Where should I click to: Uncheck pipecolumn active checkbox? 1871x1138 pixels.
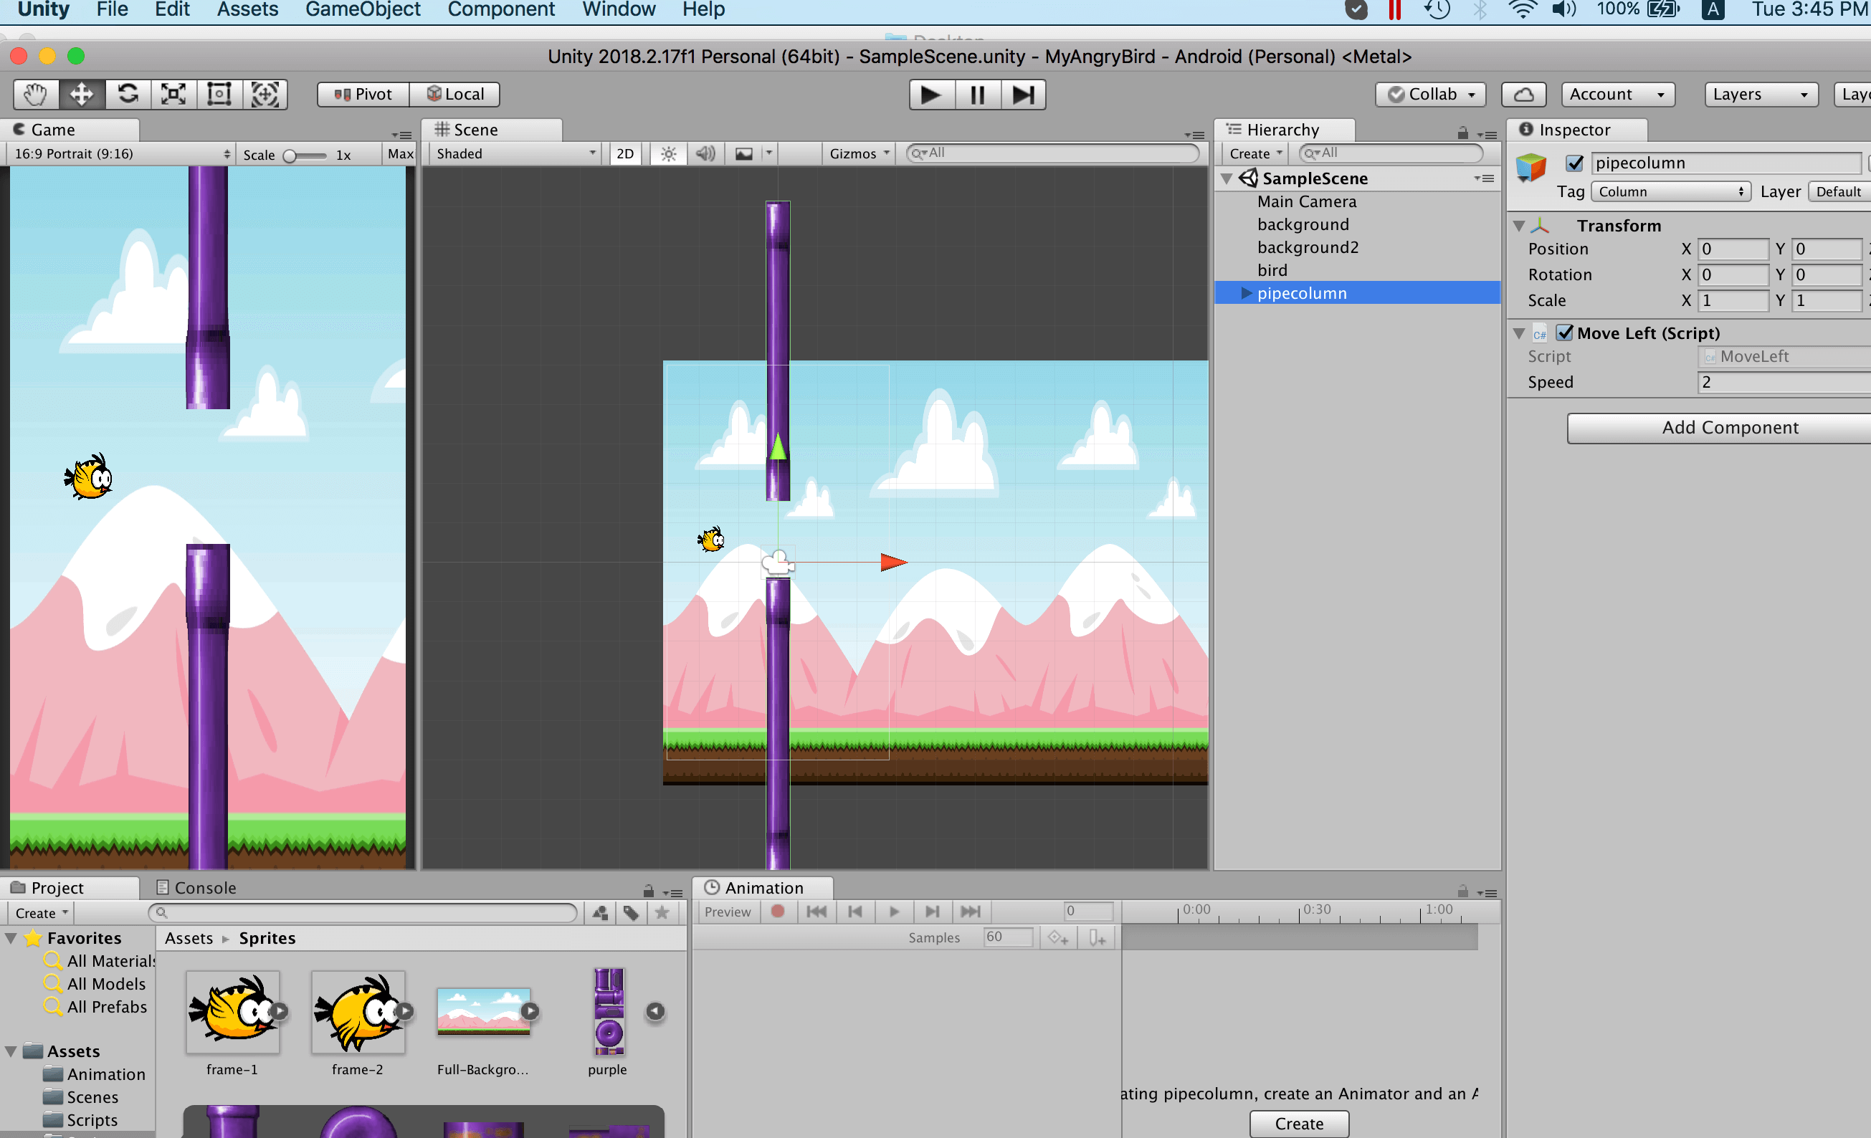(x=1574, y=163)
